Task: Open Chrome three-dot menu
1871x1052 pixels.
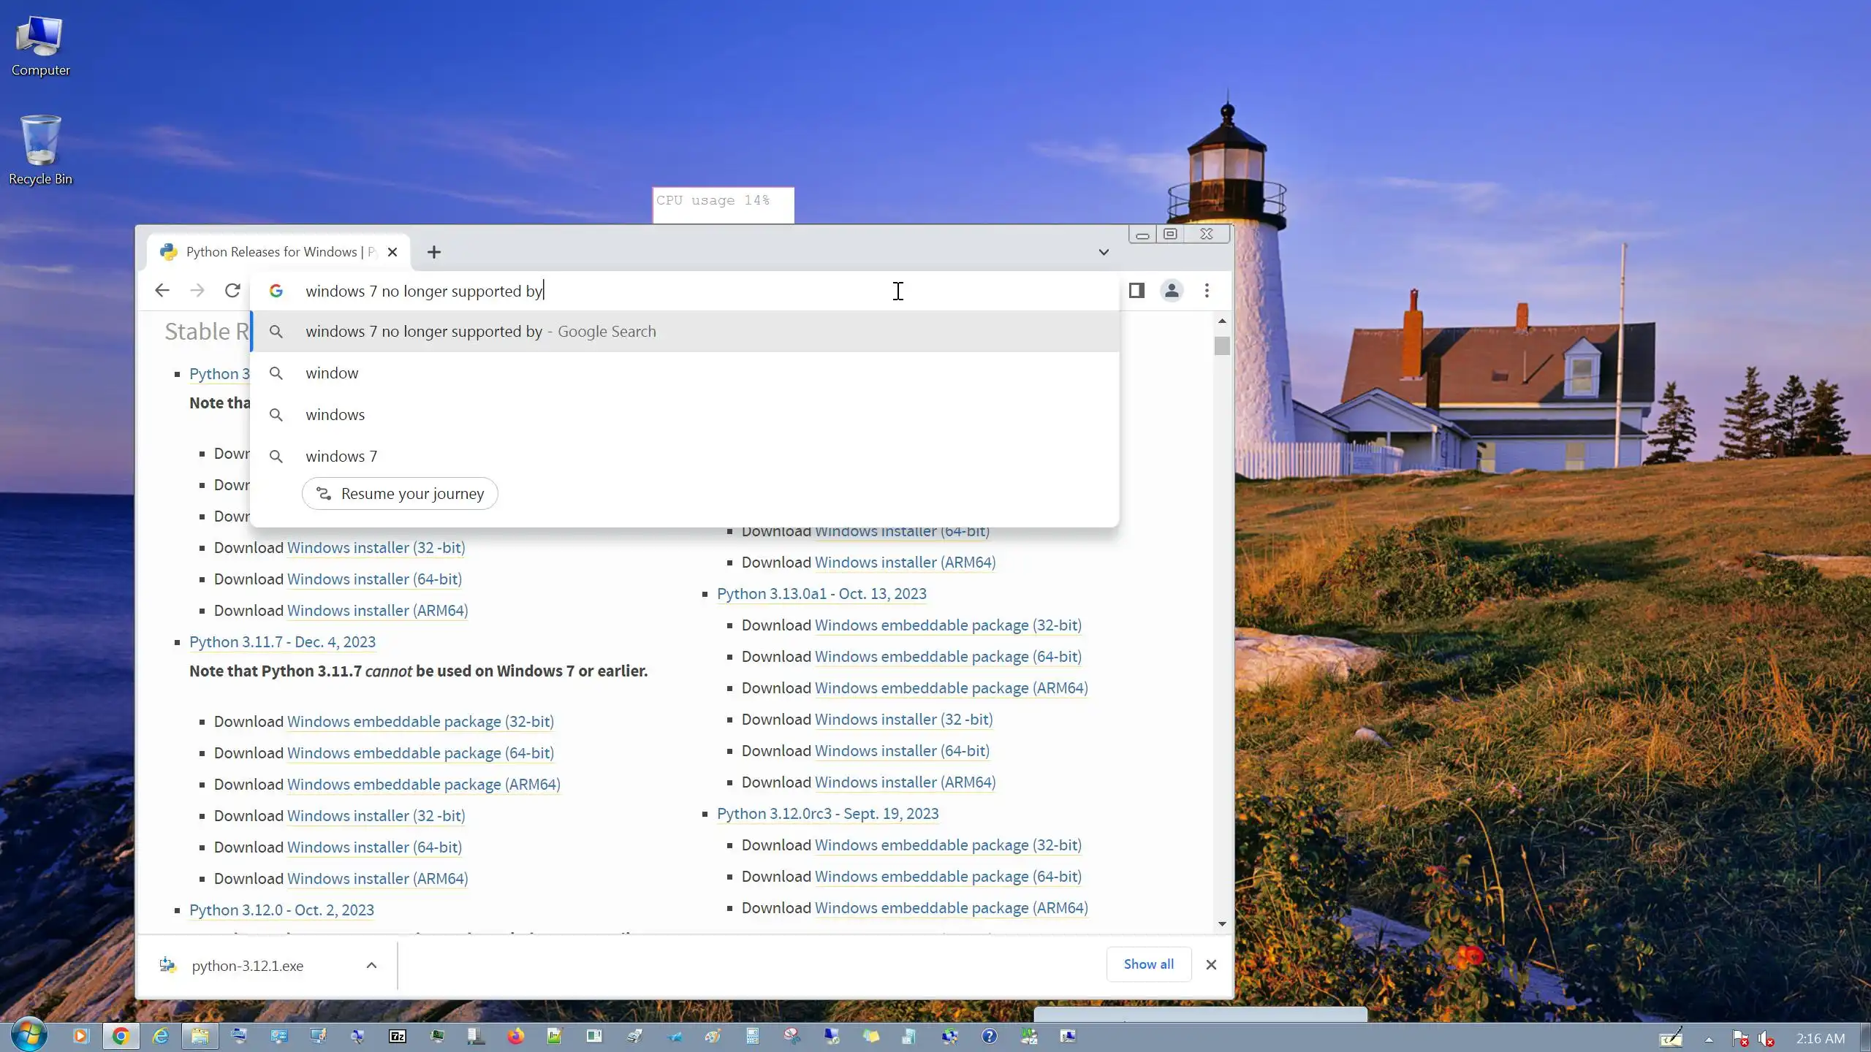Action: tap(1207, 291)
